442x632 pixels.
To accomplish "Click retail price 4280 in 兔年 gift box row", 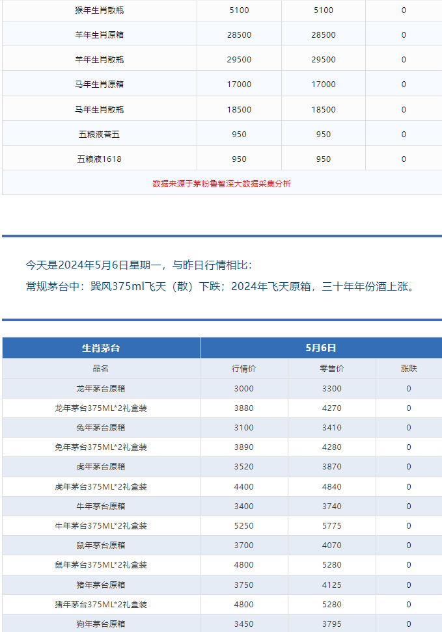I will coord(332,447).
